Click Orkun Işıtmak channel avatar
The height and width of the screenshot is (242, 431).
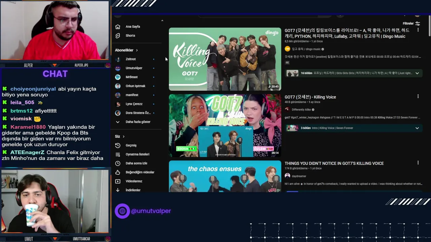[x=118, y=86]
